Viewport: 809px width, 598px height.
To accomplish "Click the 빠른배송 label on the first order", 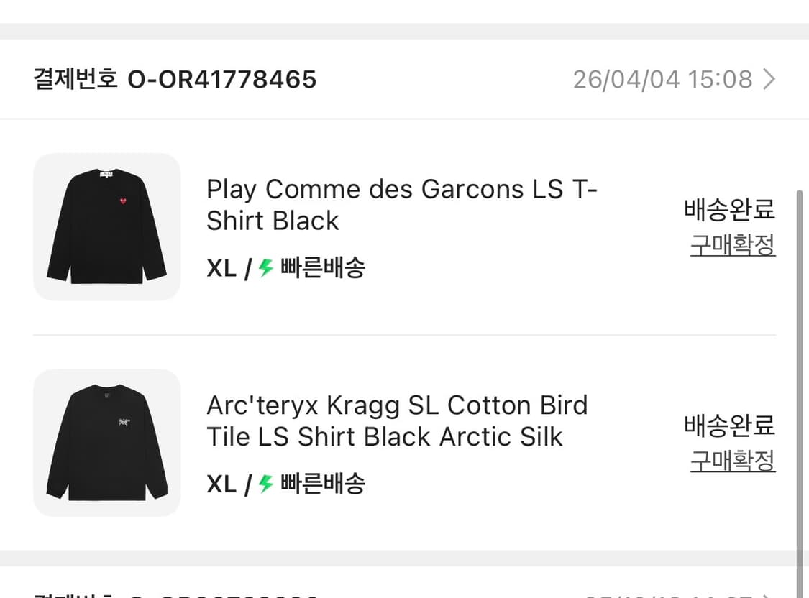I will point(322,267).
